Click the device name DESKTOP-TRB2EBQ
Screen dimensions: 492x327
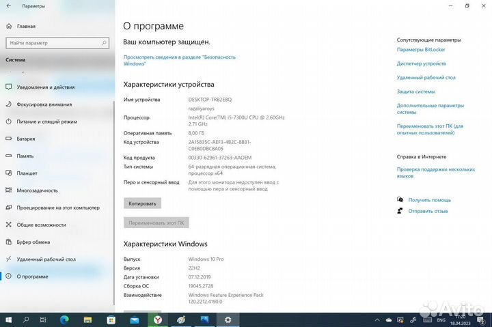pyautogui.click(x=210, y=100)
